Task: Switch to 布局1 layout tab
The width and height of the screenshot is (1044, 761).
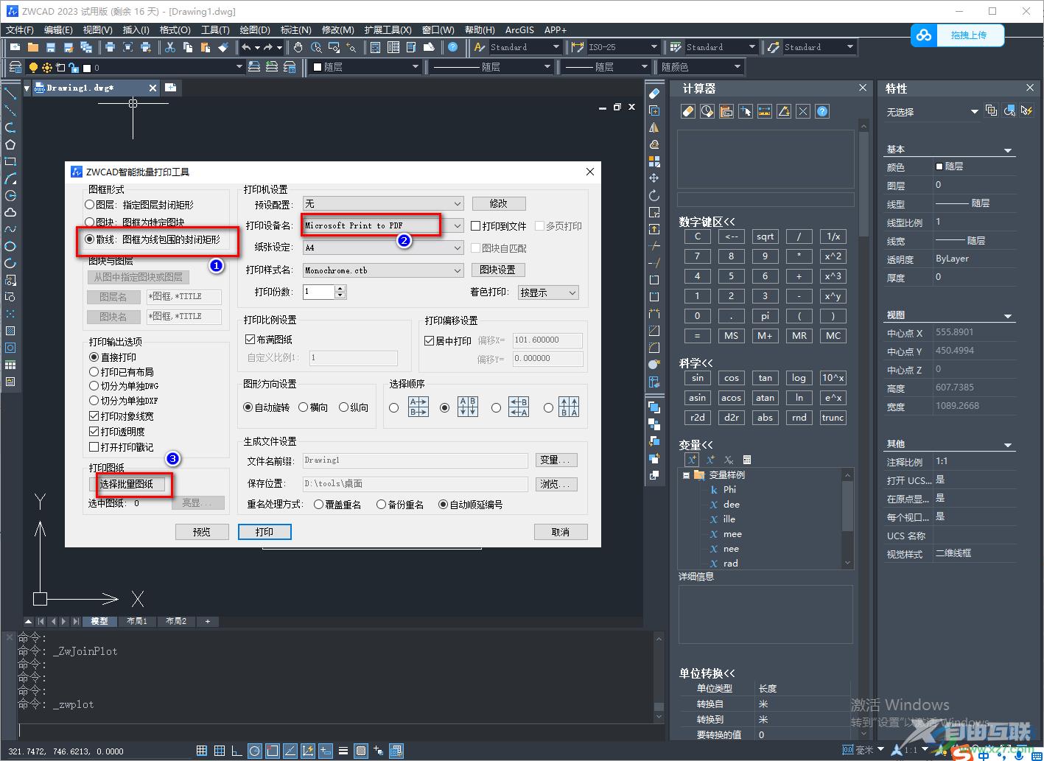Action: [x=136, y=621]
